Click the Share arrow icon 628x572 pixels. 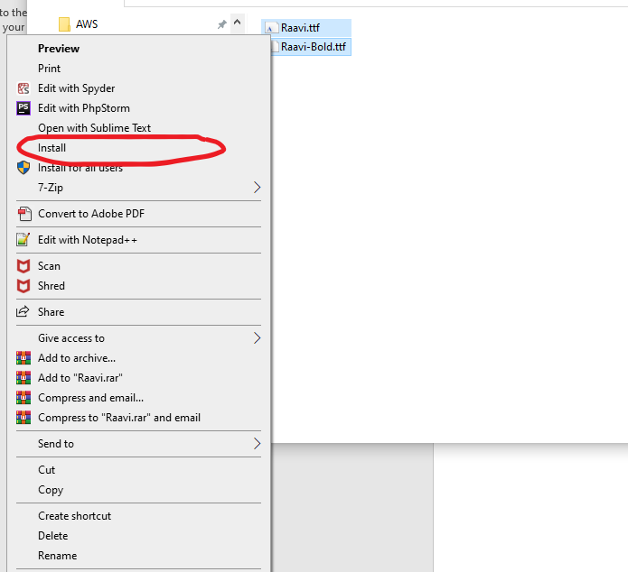[x=23, y=311]
